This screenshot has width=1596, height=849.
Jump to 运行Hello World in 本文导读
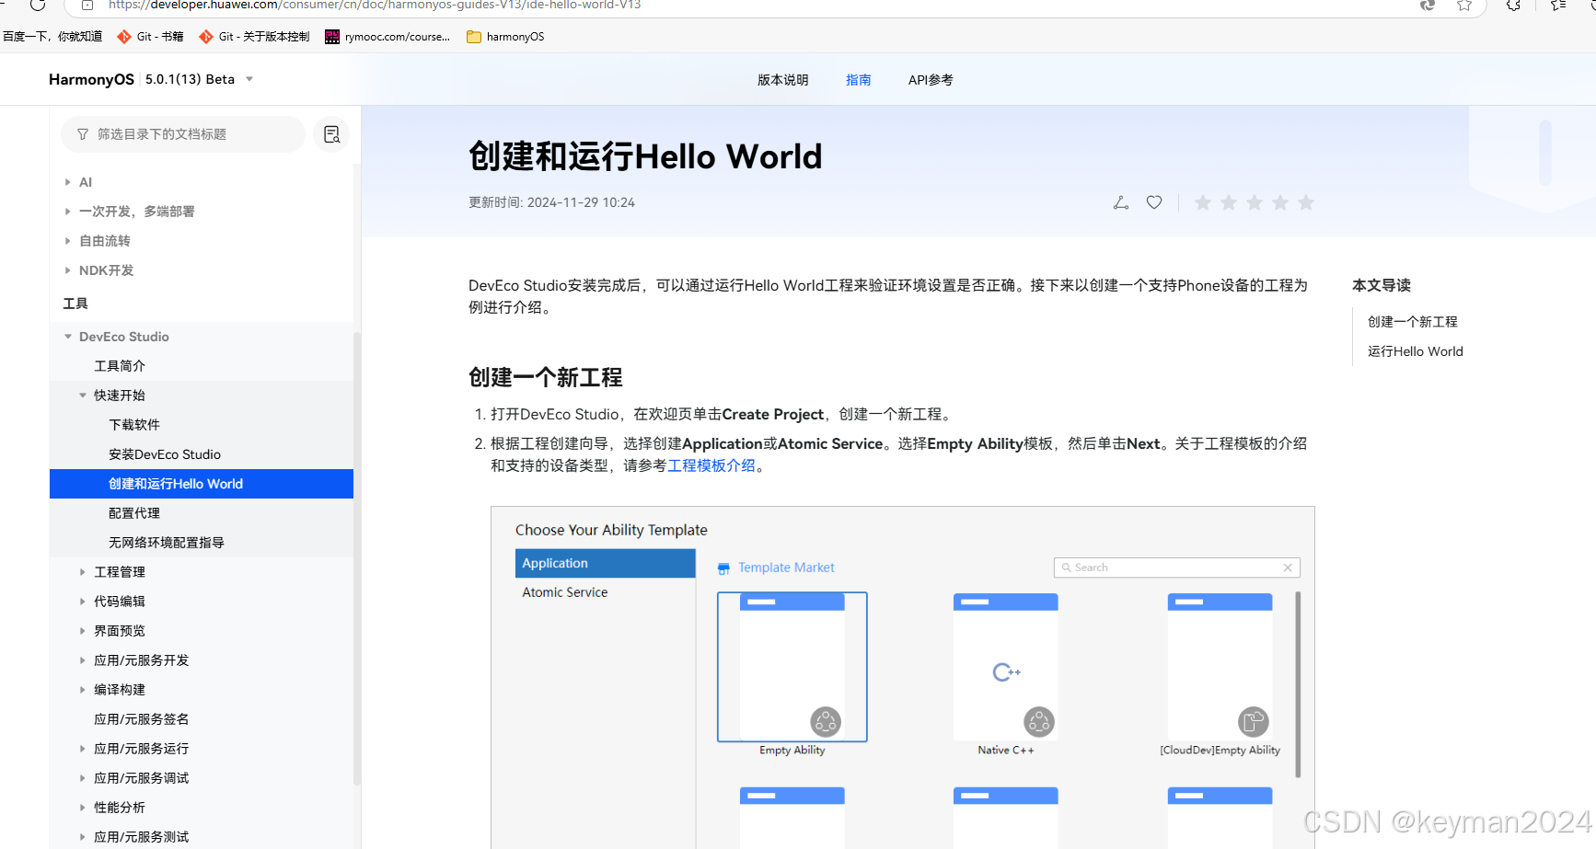[x=1416, y=351]
